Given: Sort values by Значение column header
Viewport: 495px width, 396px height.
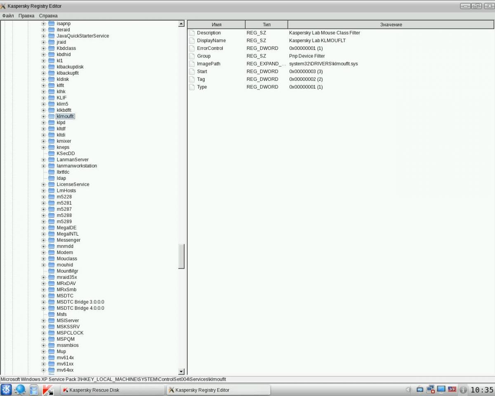Looking at the screenshot, I should 391,24.
